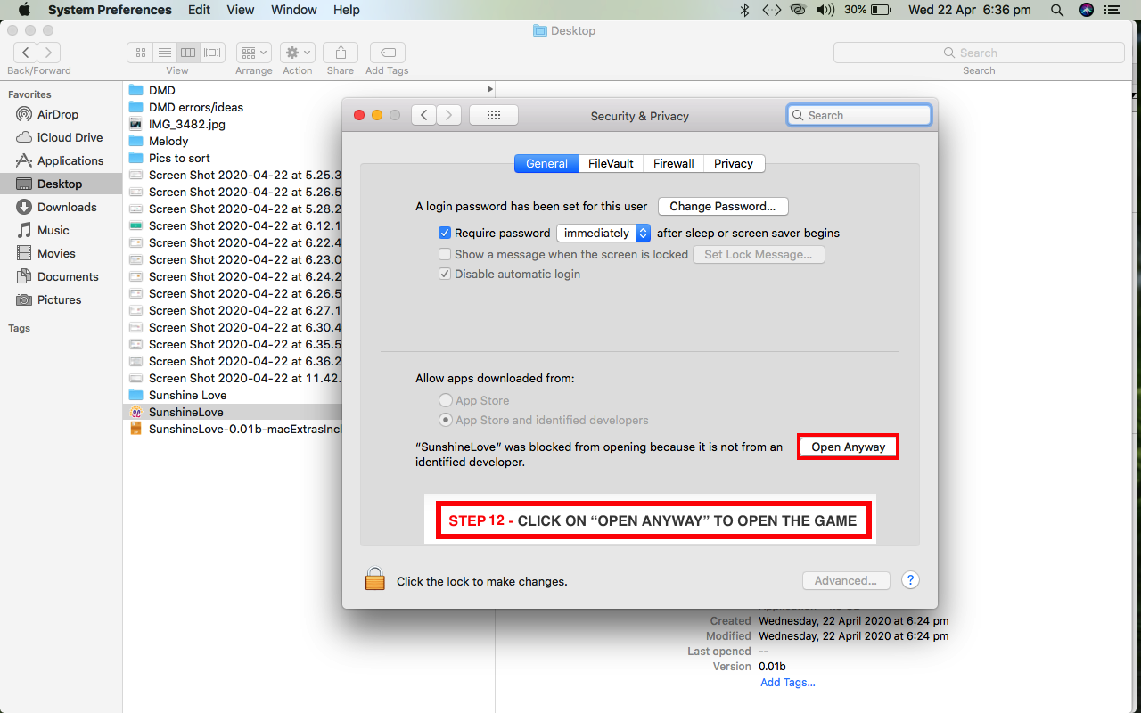Switch Finder to list view
This screenshot has height=713, width=1141.
click(x=164, y=53)
